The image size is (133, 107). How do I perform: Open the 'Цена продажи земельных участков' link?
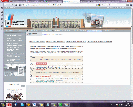[99, 42]
